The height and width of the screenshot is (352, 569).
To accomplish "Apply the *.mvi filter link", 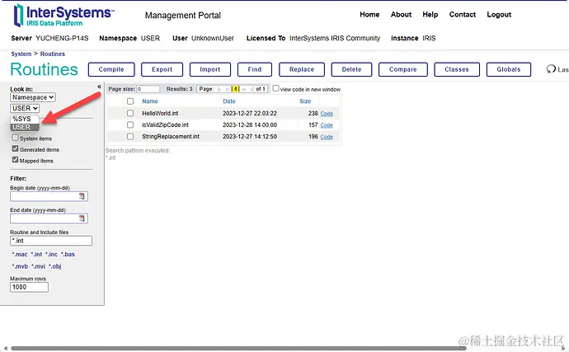I will pos(38,266).
